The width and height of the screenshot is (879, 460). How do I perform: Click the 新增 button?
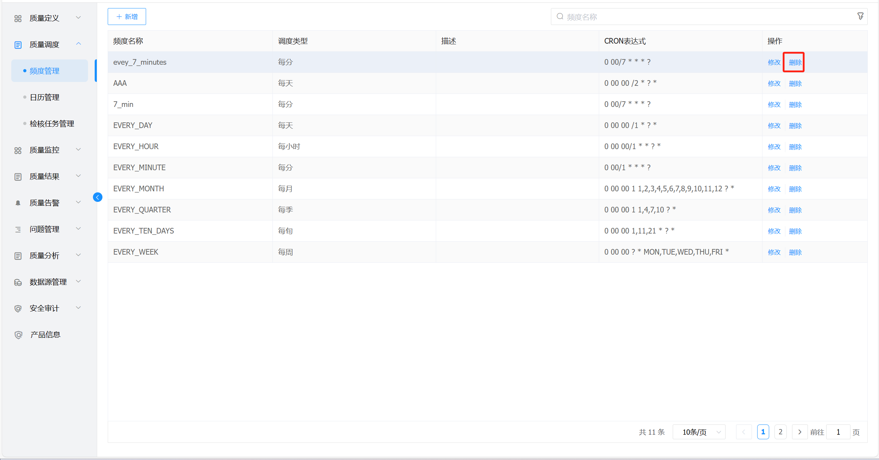[127, 17]
